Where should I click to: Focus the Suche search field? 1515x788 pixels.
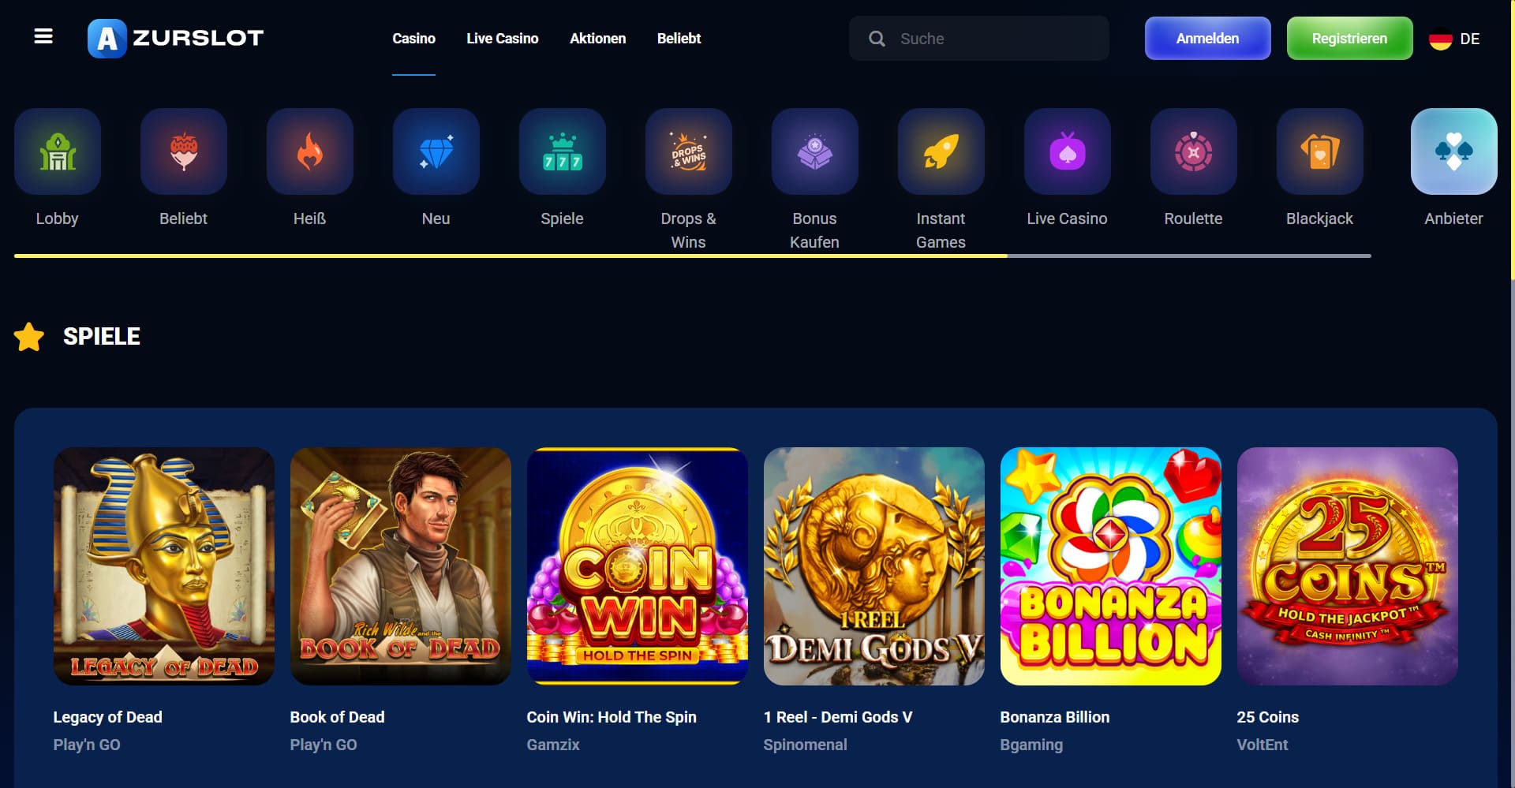pyautogui.click(x=979, y=39)
